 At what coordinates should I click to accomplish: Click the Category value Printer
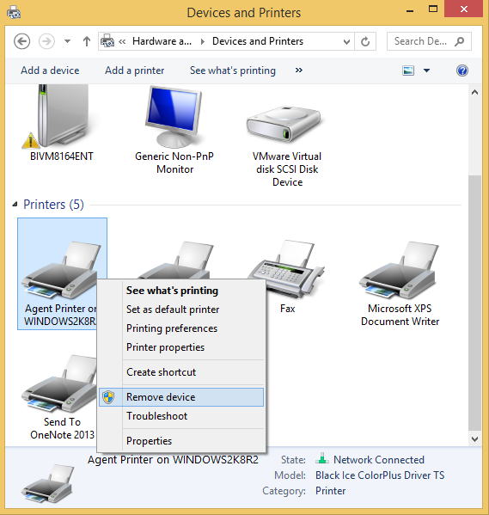pyautogui.click(x=330, y=491)
